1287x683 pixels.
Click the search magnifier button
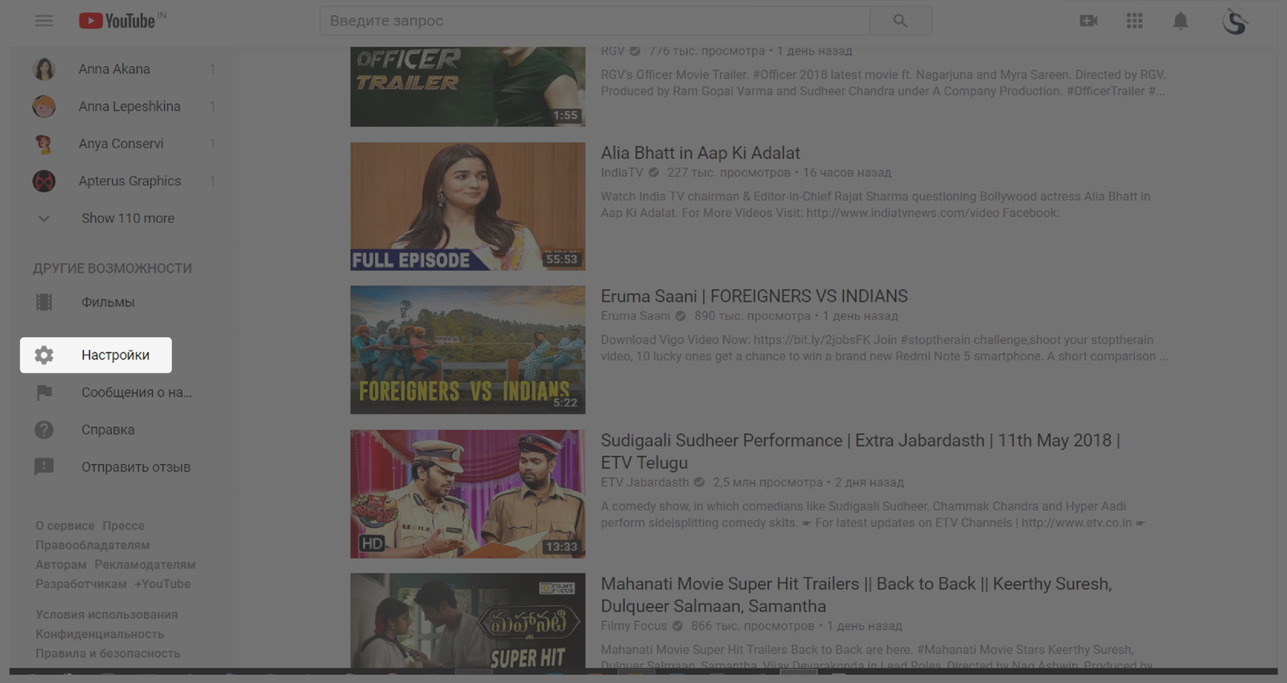[900, 21]
